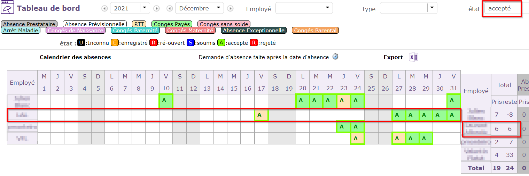The image size is (529, 176).
Task: Go to next year arrow
Action: [156, 8]
